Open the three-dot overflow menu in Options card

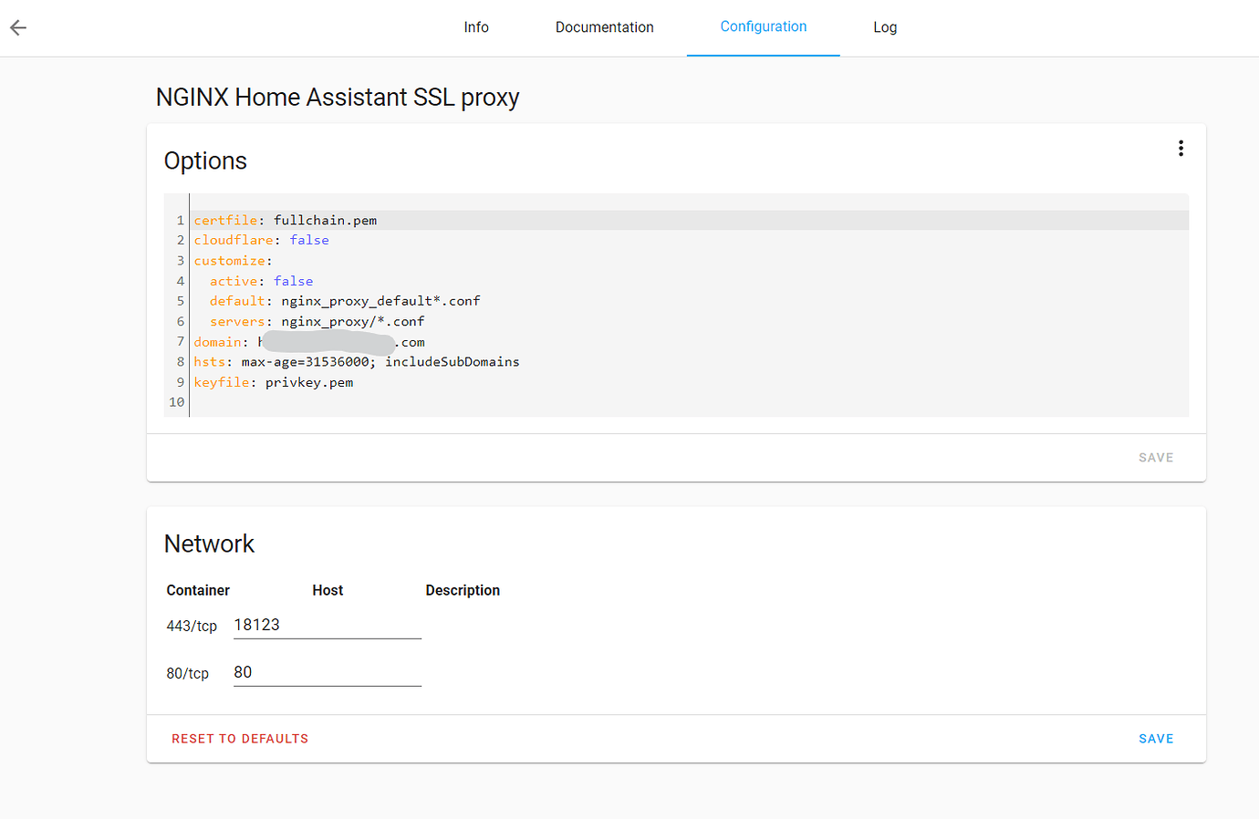[x=1181, y=147]
